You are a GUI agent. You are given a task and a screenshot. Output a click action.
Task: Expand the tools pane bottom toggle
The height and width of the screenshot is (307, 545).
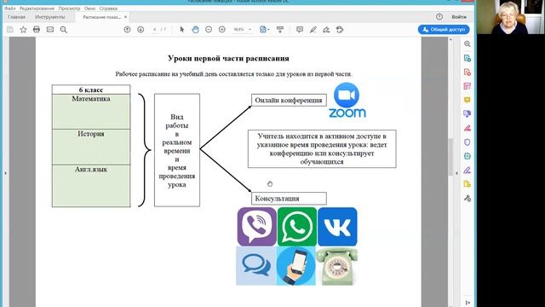(468, 303)
